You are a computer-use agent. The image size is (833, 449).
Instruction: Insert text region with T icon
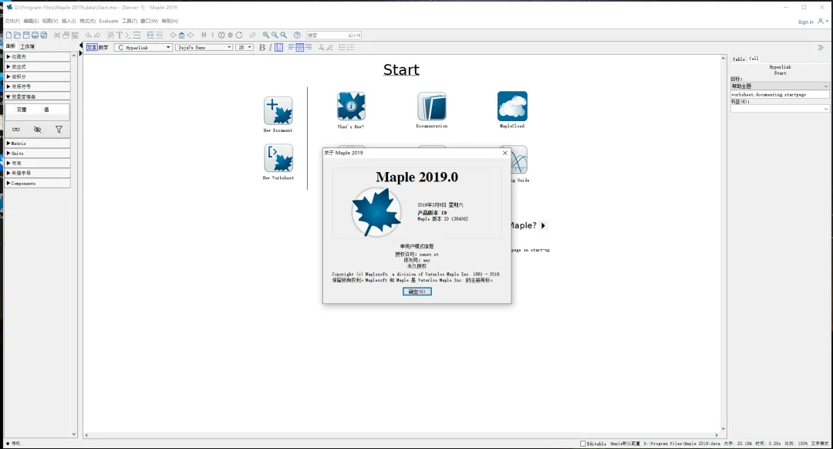[120, 35]
